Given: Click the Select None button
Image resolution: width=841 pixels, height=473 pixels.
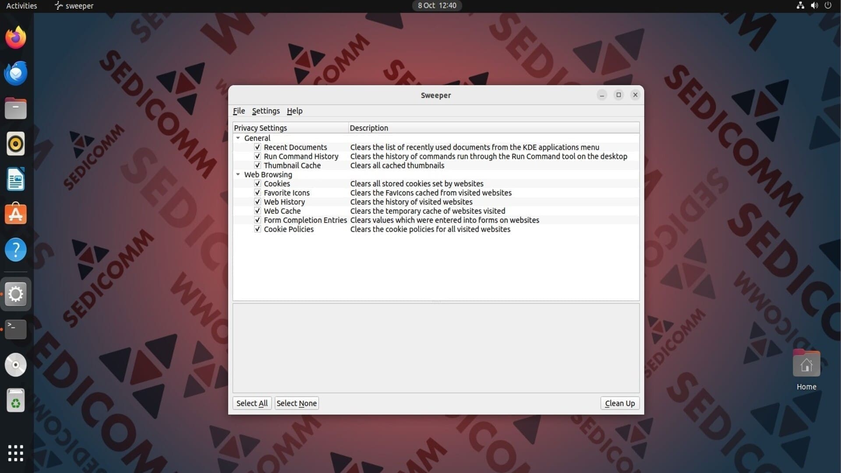Looking at the screenshot, I should coord(297,403).
